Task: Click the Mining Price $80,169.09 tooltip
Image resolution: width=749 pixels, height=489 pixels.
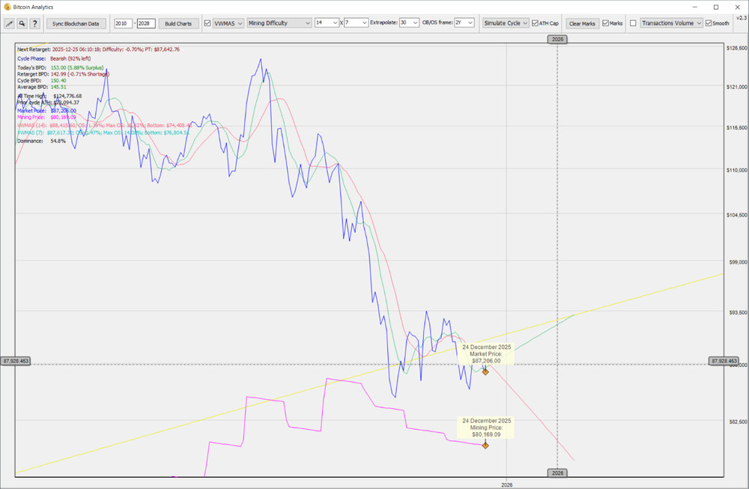Action: (486, 428)
